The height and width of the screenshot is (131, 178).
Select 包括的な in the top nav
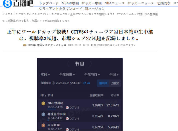(163, 3)
